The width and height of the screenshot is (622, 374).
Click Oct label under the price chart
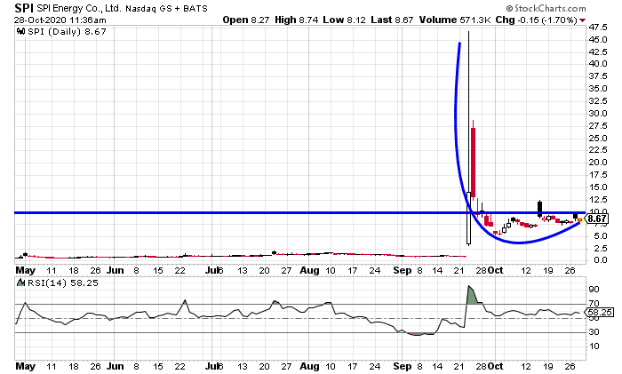[496, 270]
